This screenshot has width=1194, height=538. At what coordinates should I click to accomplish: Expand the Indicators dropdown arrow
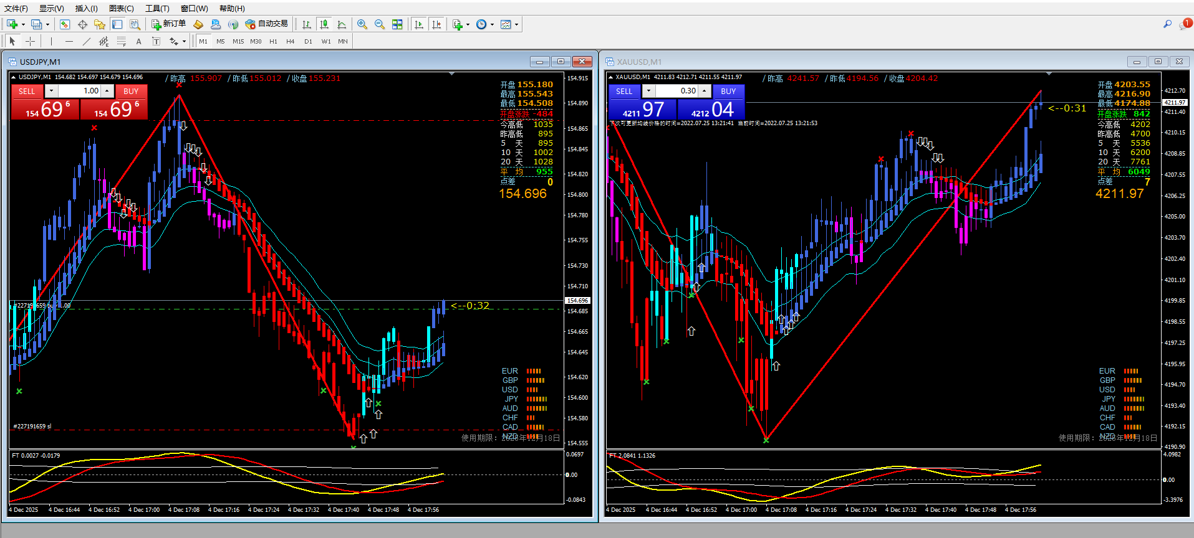pos(468,25)
